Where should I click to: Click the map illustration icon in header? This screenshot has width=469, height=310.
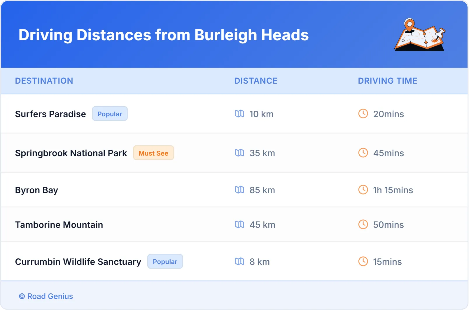coord(420,35)
